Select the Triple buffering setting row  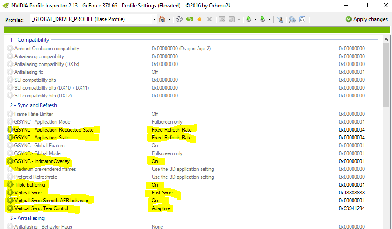(30, 185)
